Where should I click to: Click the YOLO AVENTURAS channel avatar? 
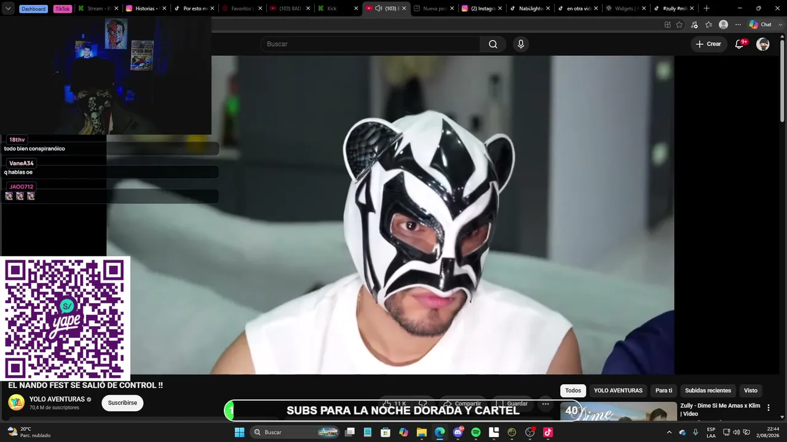pos(16,403)
